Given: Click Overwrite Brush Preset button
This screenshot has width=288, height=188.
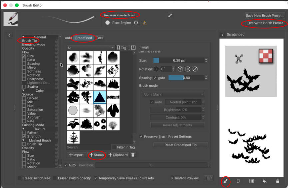Looking at the screenshot, I should coord(265,23).
